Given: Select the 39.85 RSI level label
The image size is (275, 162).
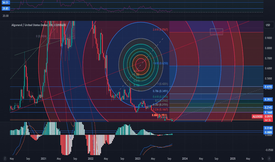Looking at the screenshot, I should point(5,9).
